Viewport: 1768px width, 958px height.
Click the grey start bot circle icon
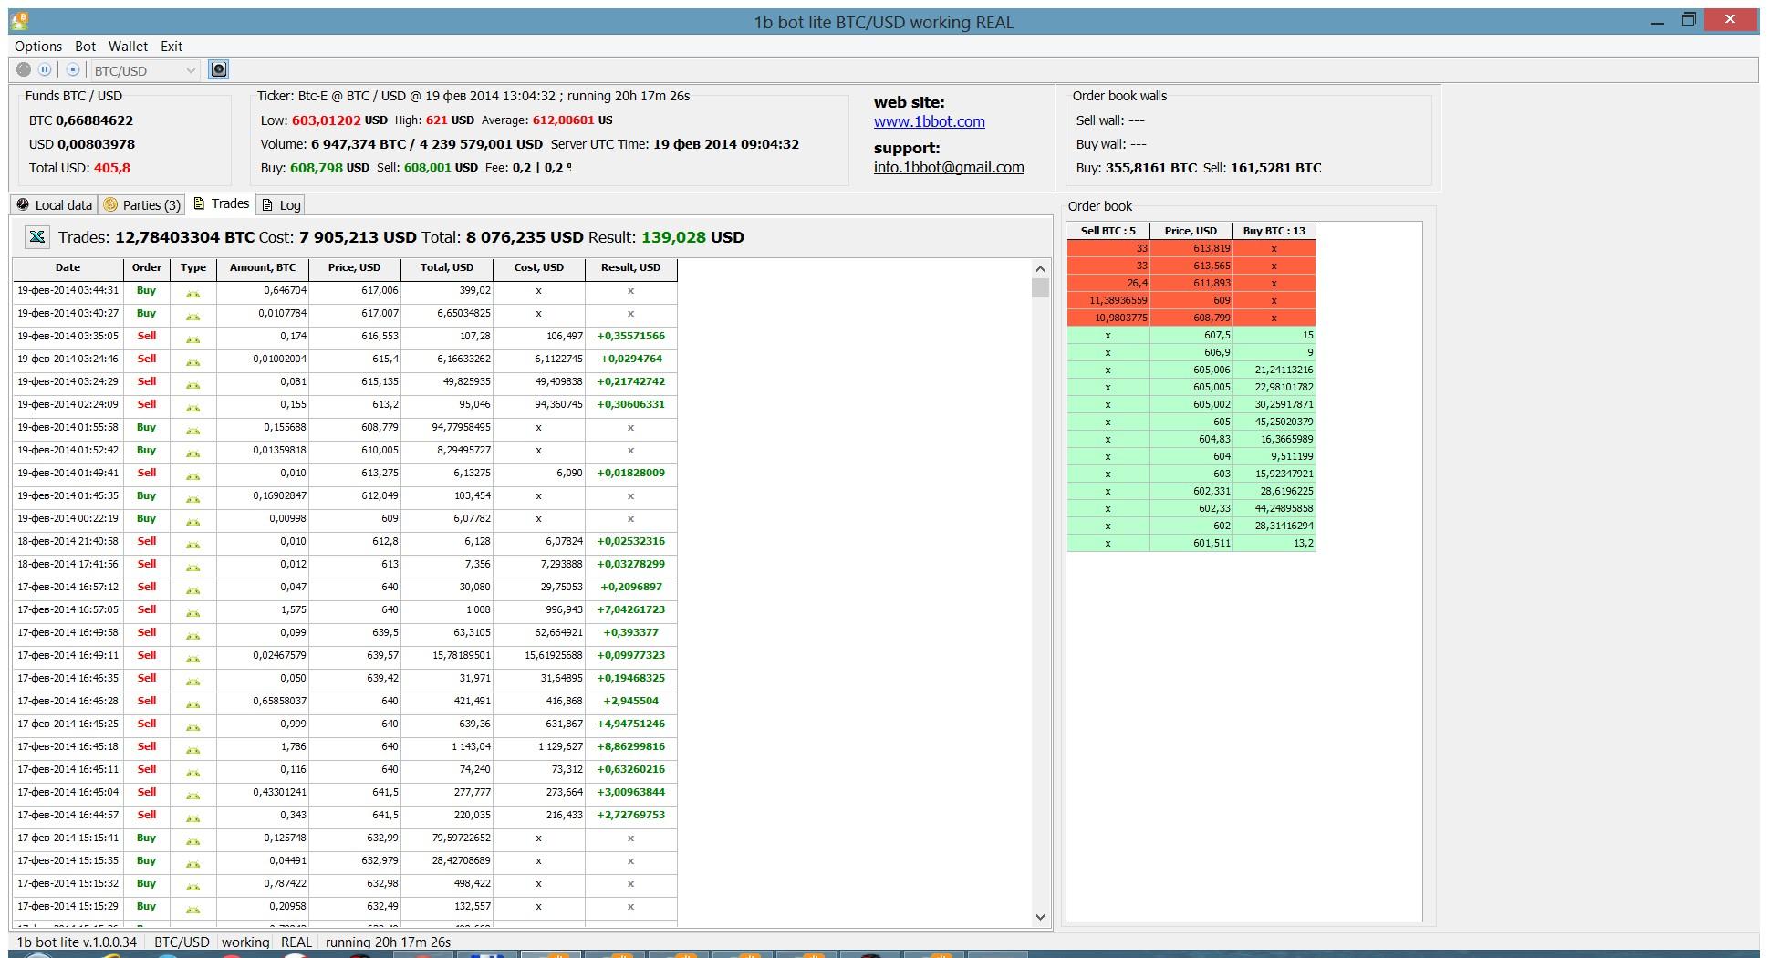click(24, 69)
